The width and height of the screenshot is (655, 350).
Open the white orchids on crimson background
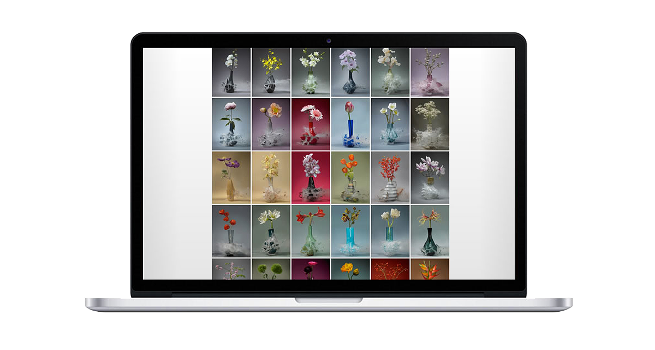311,177
